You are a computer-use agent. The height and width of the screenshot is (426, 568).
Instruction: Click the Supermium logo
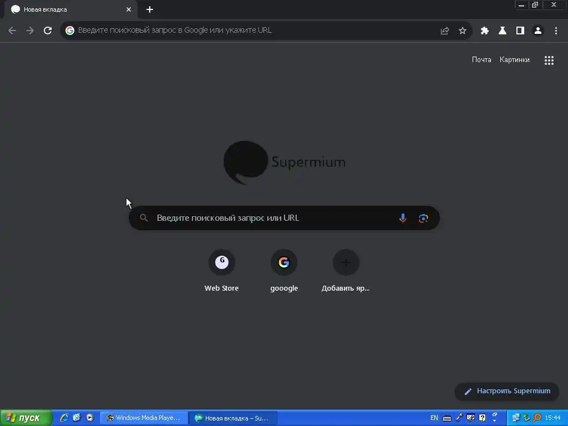[x=285, y=163]
